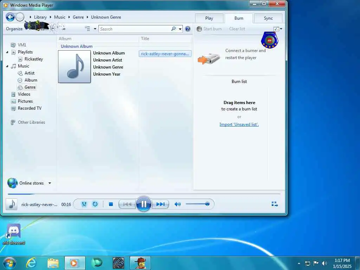Click Unknown Album group heading

(x=76, y=46)
